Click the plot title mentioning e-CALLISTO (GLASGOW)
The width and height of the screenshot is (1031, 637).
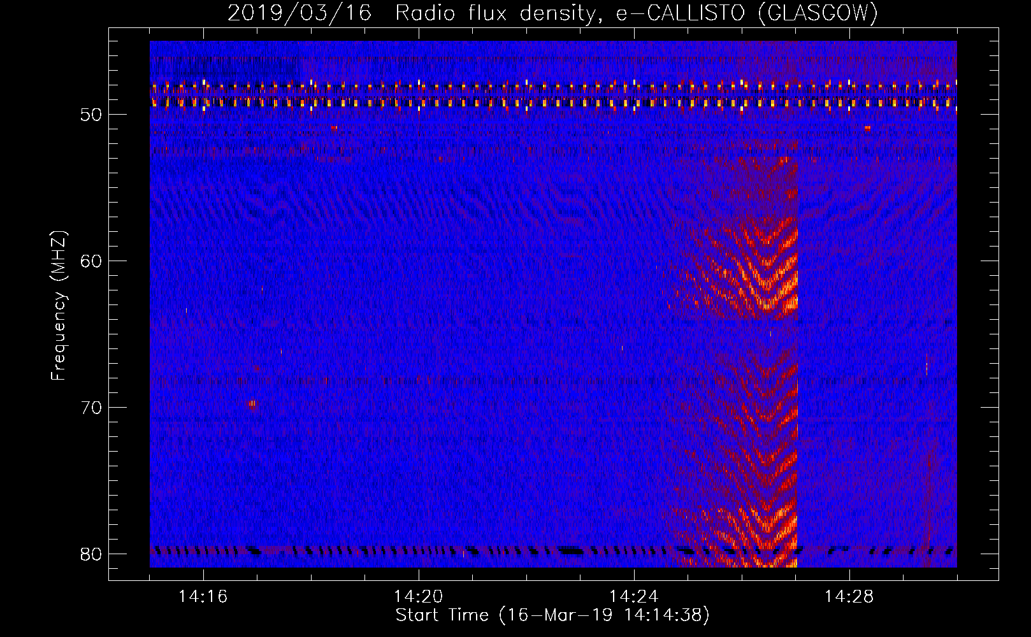(x=552, y=13)
